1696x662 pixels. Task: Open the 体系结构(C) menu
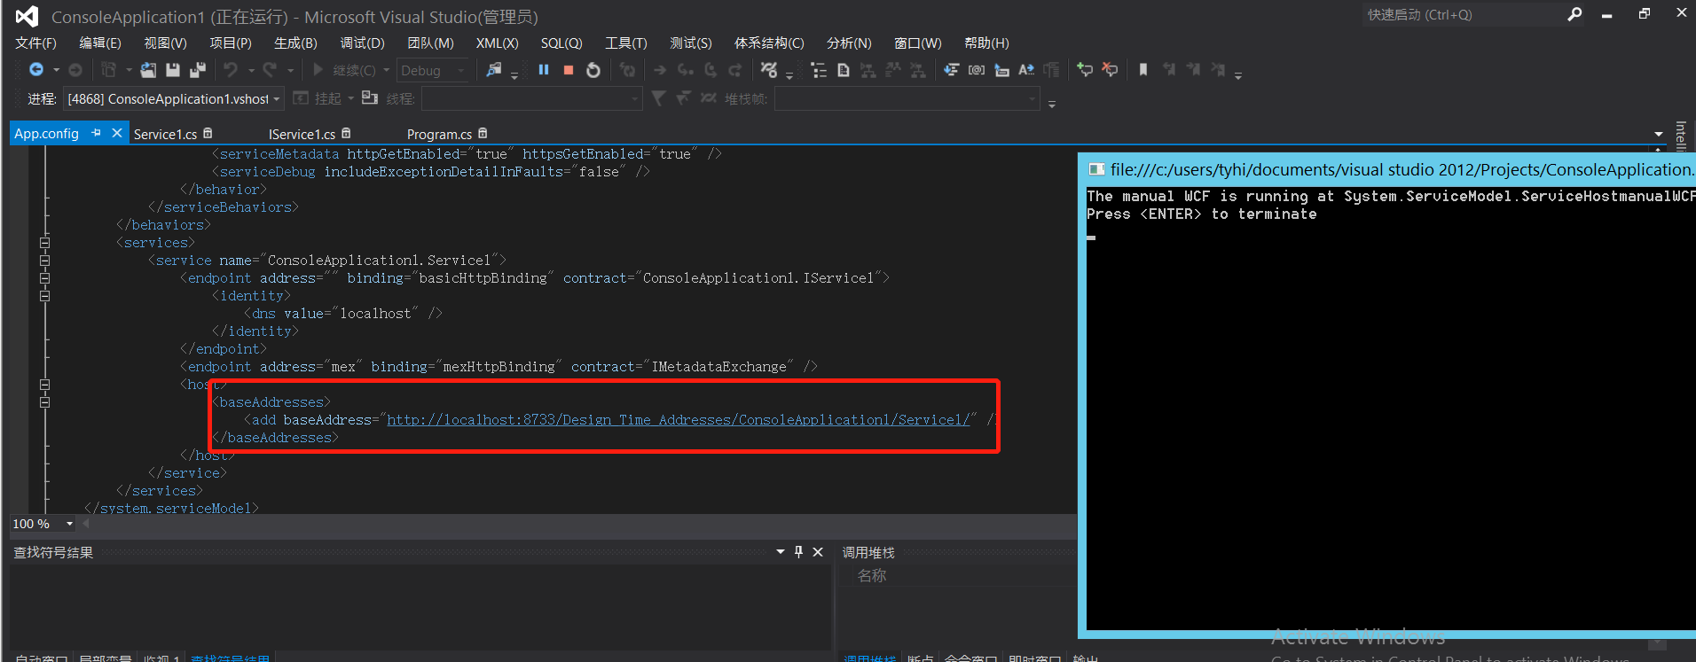769,43
